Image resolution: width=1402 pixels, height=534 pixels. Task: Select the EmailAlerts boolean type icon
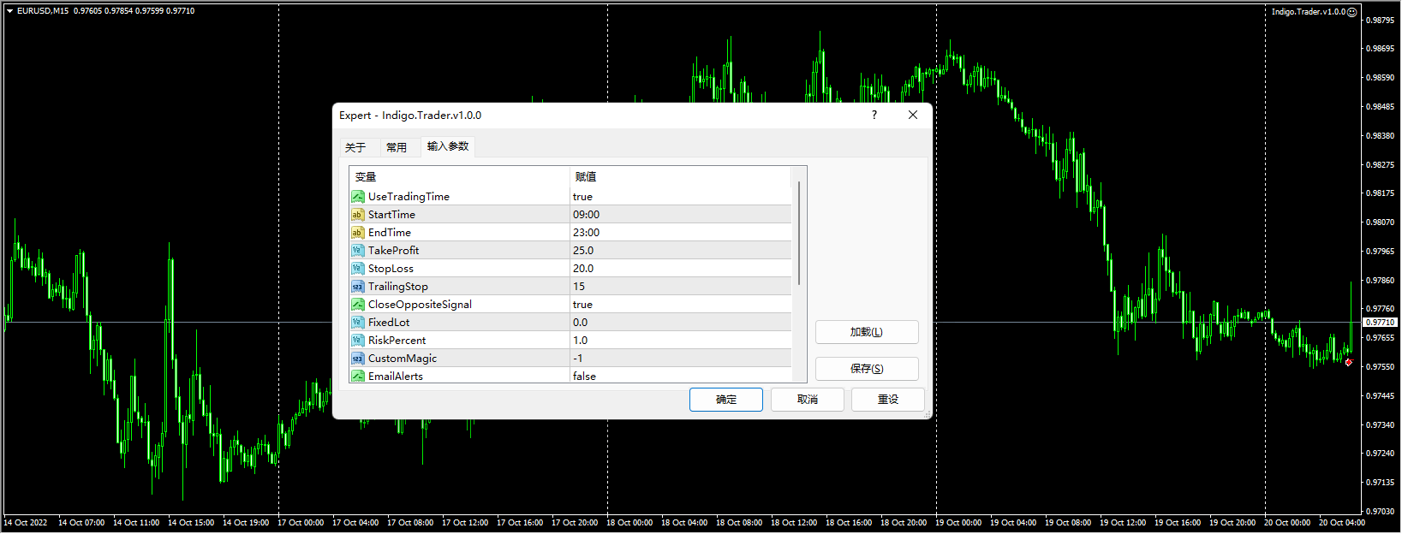coord(358,377)
